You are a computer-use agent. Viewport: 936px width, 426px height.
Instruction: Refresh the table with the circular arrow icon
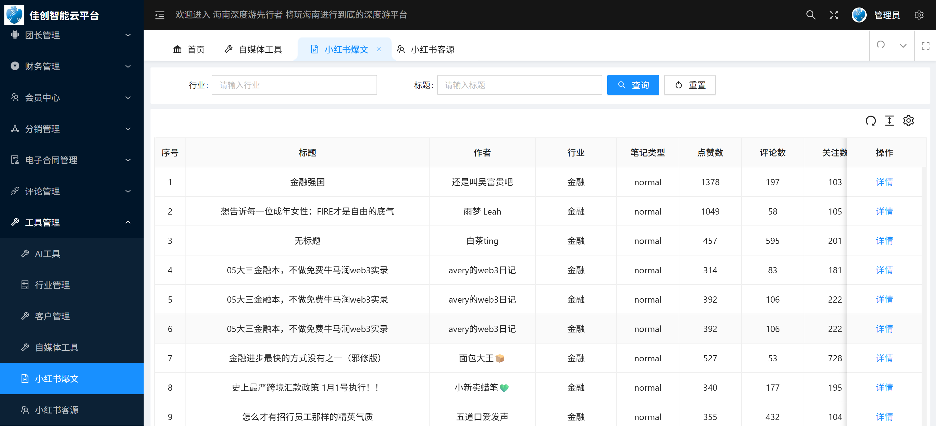870,121
